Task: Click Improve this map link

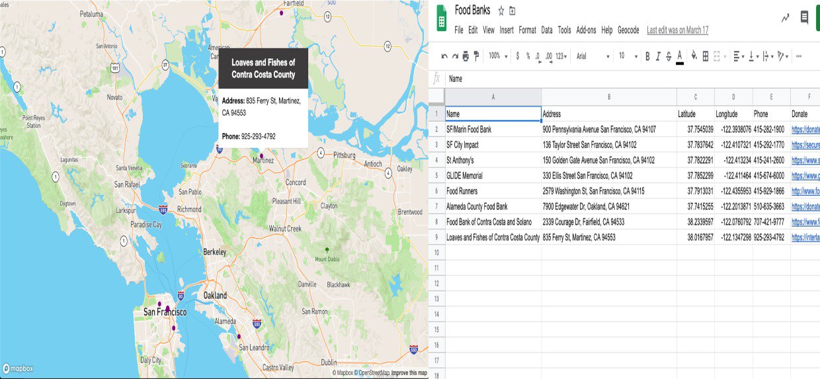Action: click(409, 373)
